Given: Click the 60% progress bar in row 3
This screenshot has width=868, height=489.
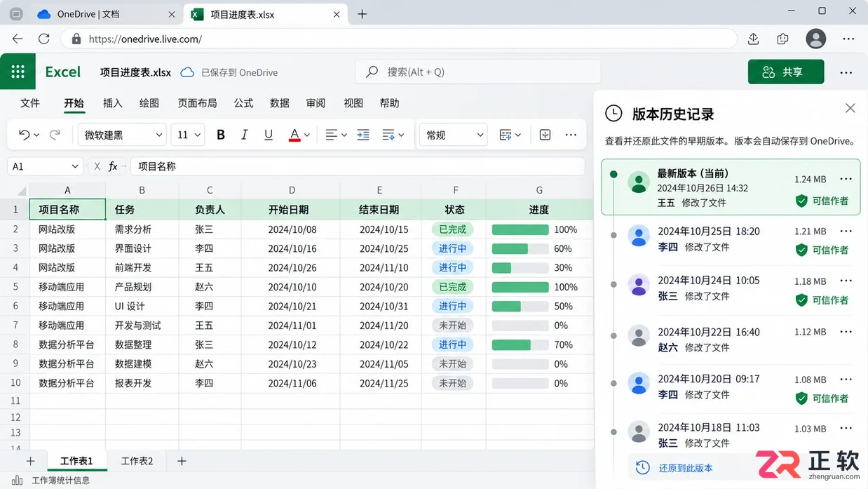Looking at the screenshot, I should point(520,248).
